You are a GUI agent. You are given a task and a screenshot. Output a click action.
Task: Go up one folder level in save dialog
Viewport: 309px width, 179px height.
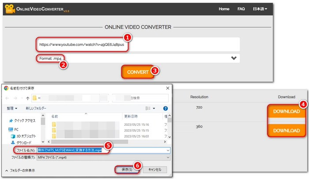point(27,98)
